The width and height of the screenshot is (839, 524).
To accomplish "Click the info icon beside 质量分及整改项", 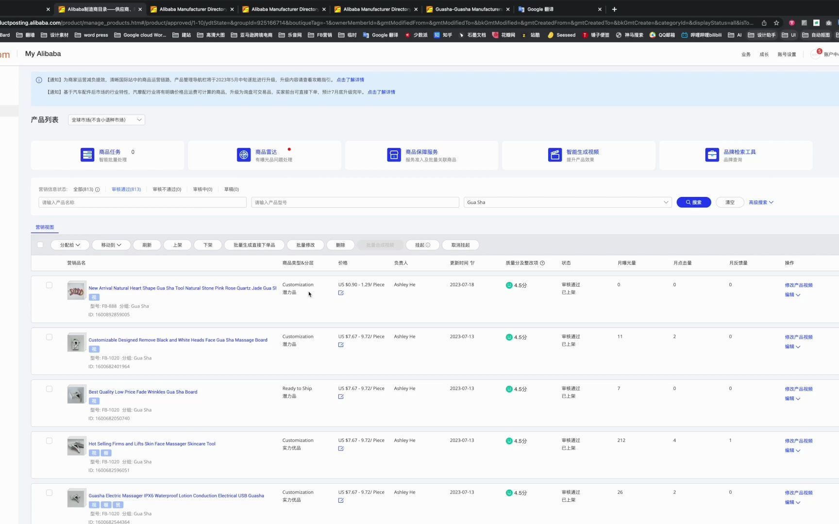I will pyautogui.click(x=542, y=263).
